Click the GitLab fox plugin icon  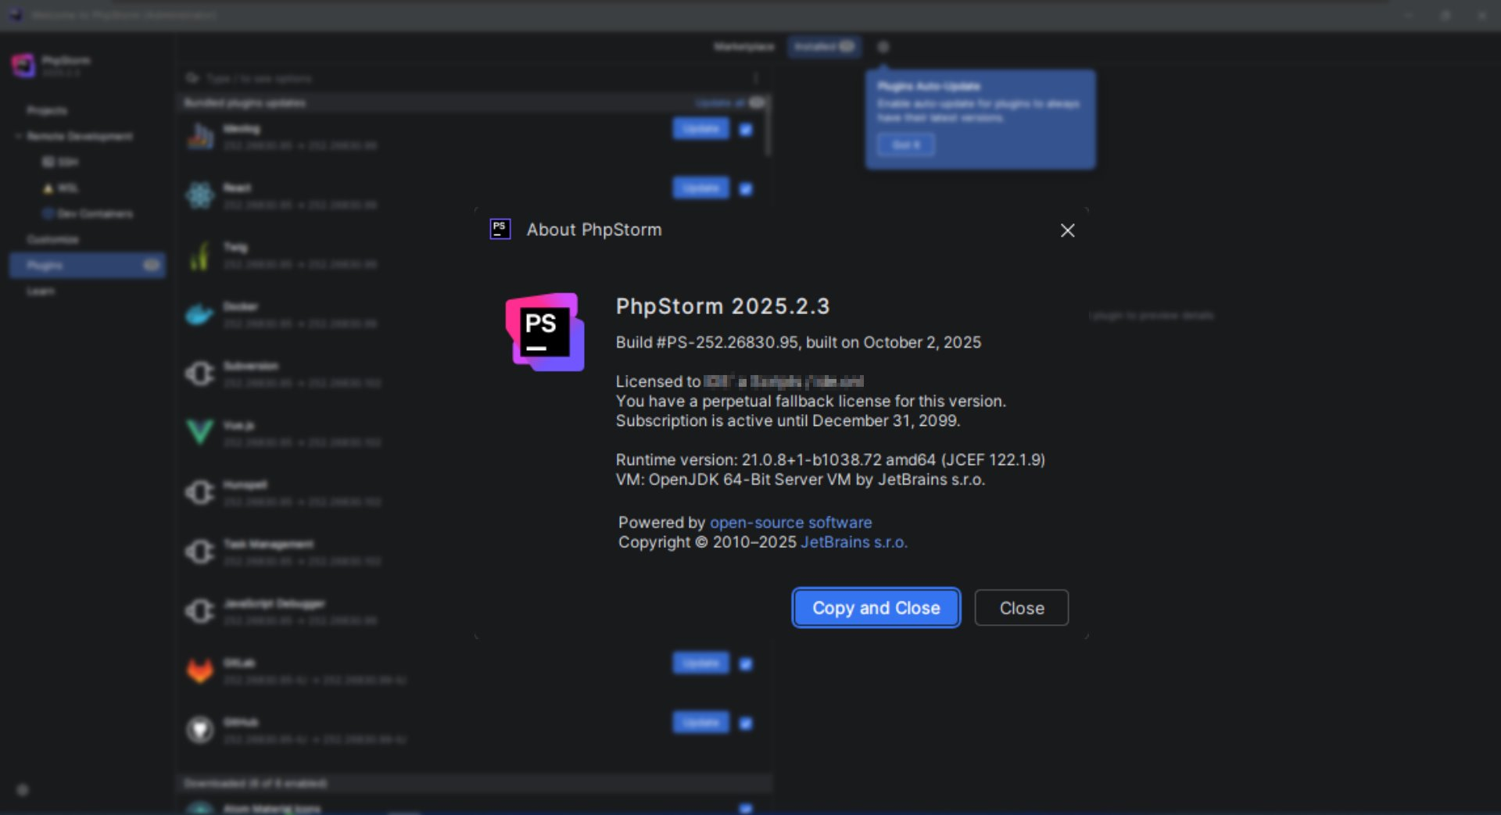click(200, 670)
